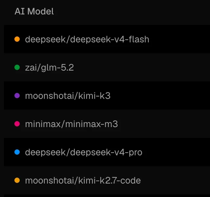210x197 pixels.
Task: Click the amber dot beside kimi-k2.7-code
Action: coord(17,180)
